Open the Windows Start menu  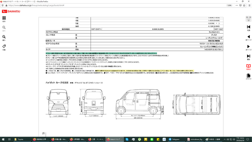click(3, 140)
